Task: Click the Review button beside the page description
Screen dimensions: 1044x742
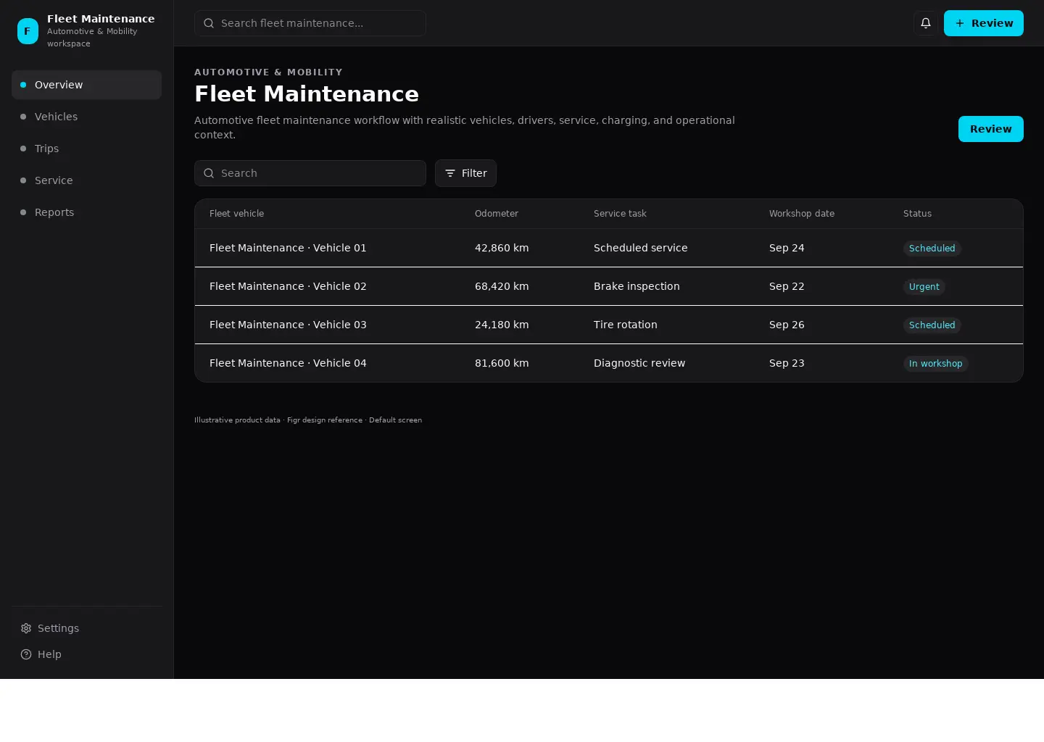Action: pyautogui.click(x=990, y=129)
